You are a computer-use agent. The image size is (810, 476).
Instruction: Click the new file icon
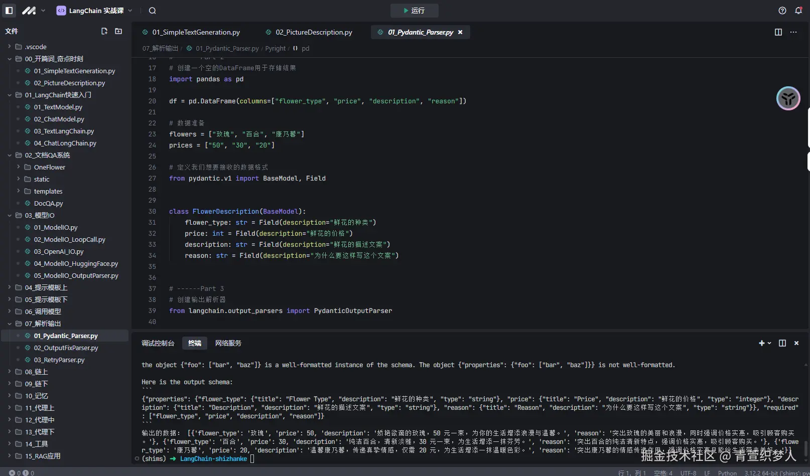point(104,31)
